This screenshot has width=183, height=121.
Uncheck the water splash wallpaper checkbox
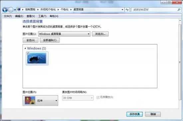point(28,53)
